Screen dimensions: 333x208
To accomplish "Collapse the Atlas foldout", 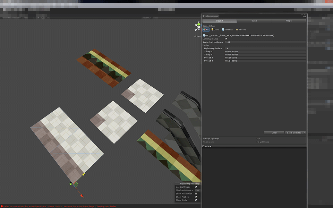I will pos(203,45).
